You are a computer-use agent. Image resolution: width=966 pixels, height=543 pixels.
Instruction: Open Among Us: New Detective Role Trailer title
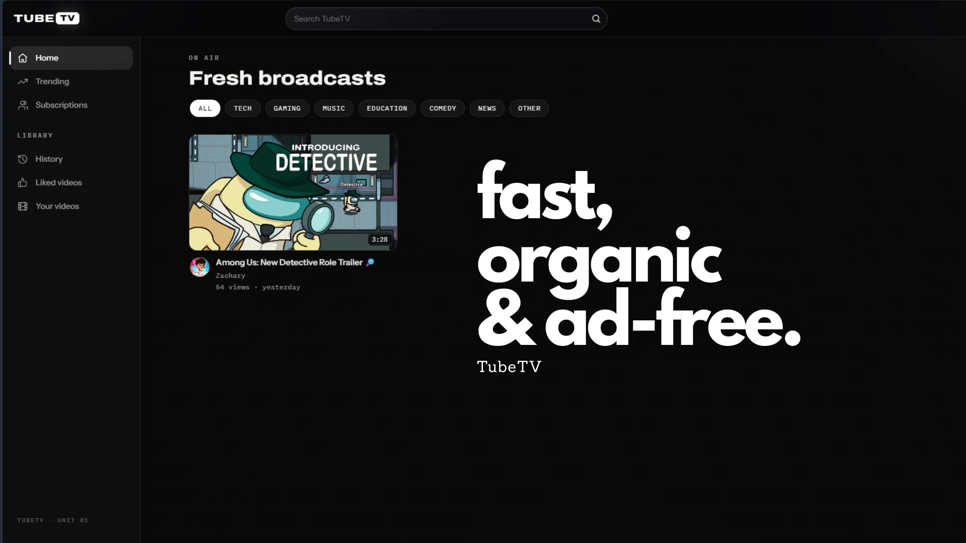click(295, 262)
